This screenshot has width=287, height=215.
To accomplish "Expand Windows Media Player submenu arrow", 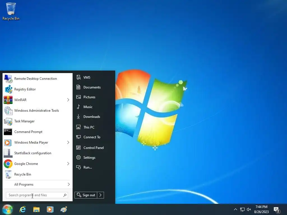I will click(x=68, y=142).
